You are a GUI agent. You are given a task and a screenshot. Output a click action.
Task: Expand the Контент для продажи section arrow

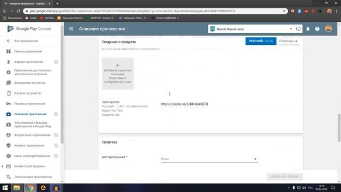tap(2, 166)
